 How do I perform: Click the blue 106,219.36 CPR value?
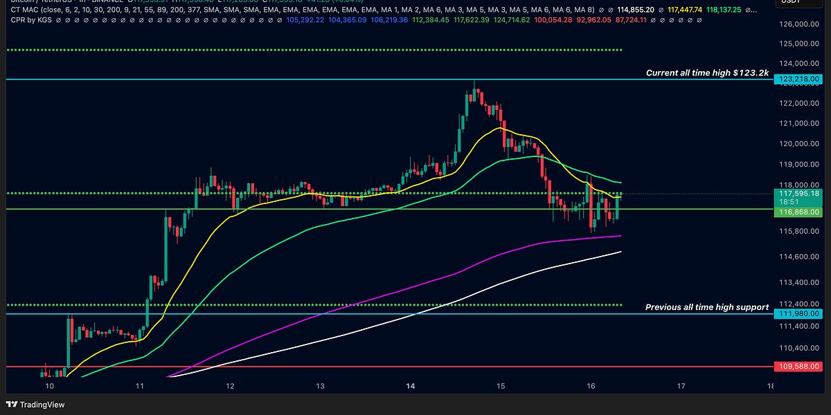click(x=391, y=21)
